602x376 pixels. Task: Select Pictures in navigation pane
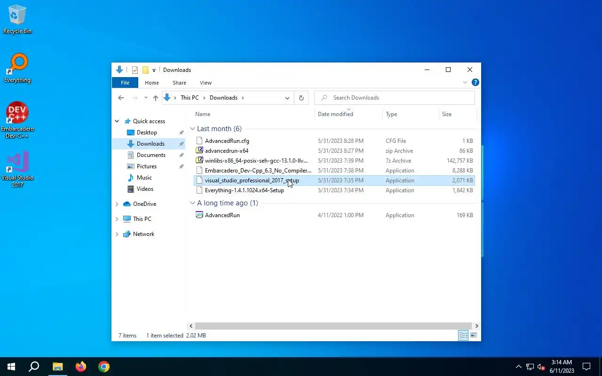pos(147,166)
